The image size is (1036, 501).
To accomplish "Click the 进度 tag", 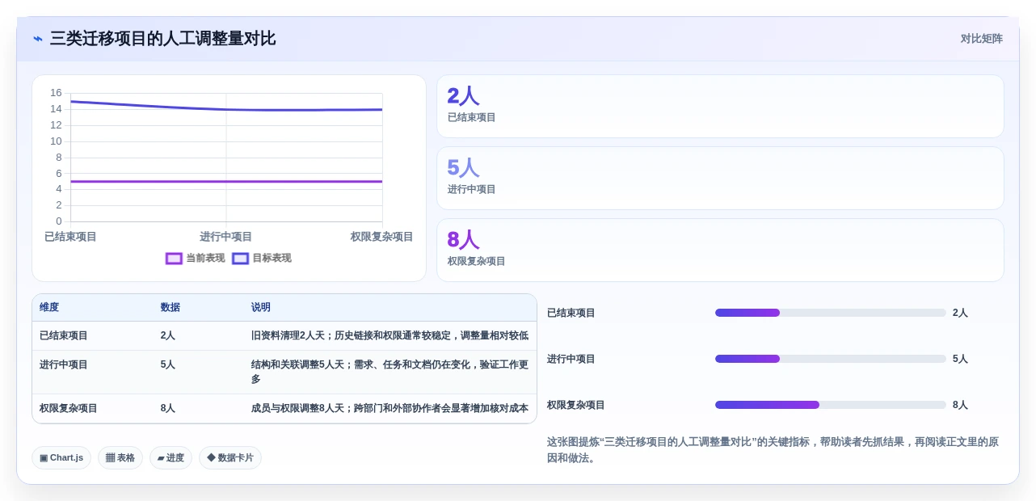I will click(171, 457).
